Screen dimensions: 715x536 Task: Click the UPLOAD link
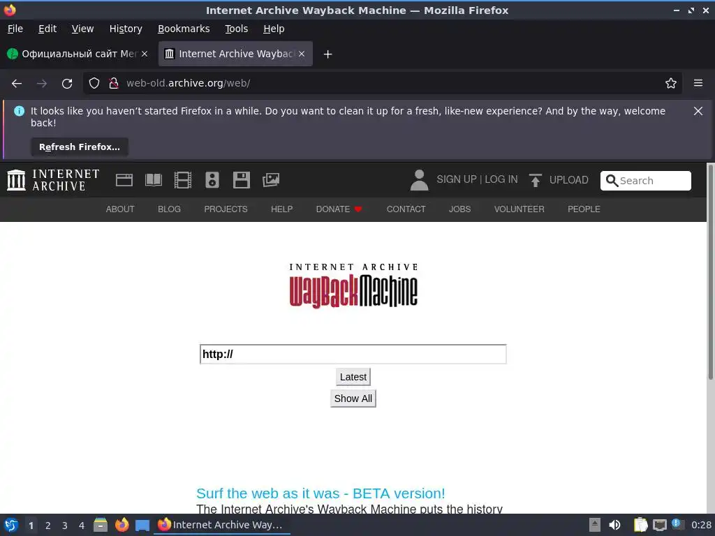pyautogui.click(x=568, y=180)
